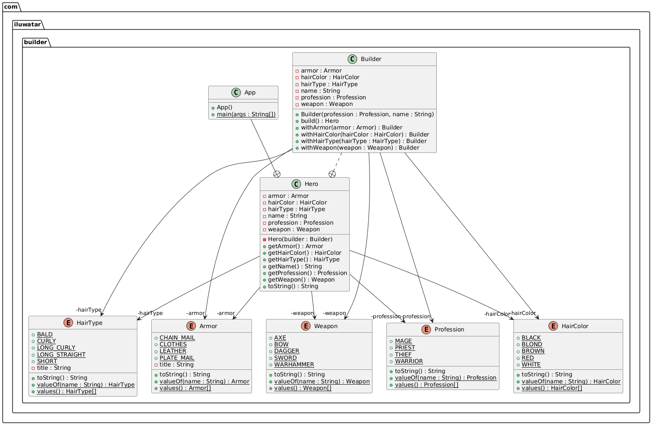Click WARHAMMER constant in Weapon
Image resolution: width=652 pixels, height=425 pixels.
[x=294, y=364]
